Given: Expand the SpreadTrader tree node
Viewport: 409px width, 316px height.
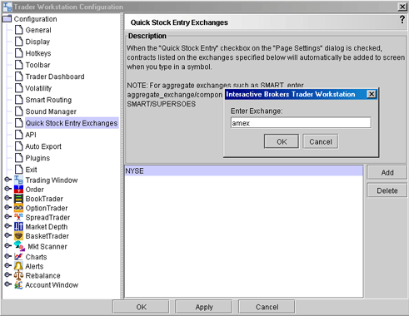Looking at the screenshot, I should click(x=8, y=217).
